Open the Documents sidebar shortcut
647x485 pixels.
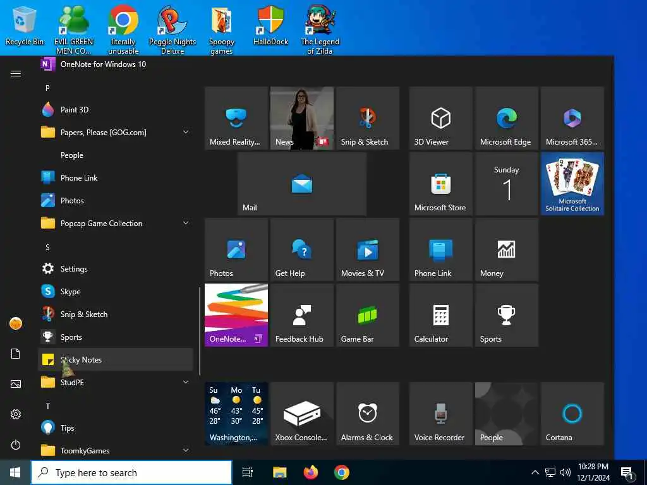coord(16,354)
